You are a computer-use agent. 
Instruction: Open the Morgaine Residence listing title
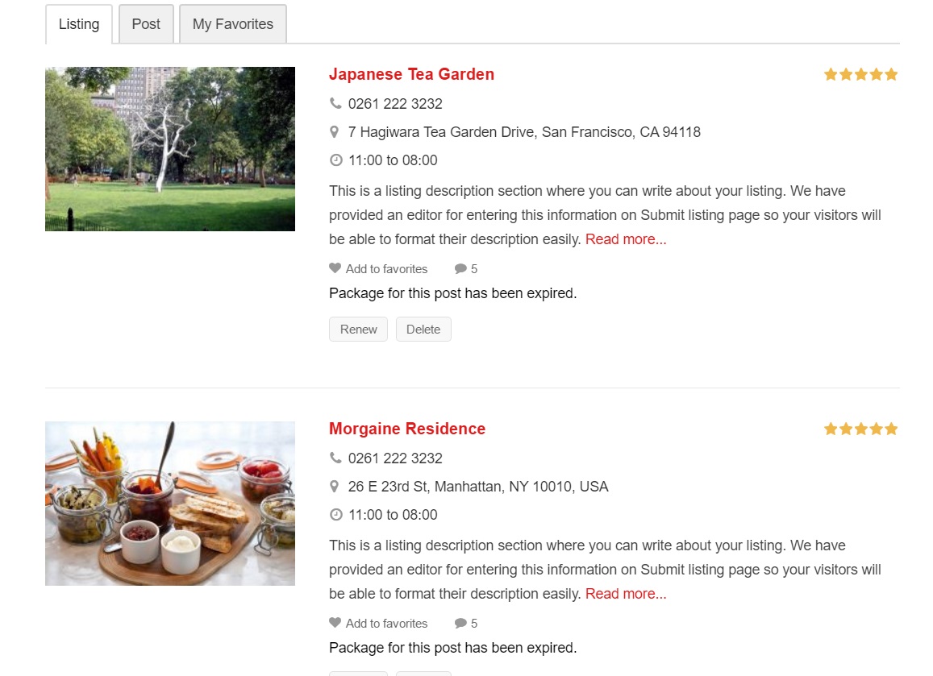[407, 429]
